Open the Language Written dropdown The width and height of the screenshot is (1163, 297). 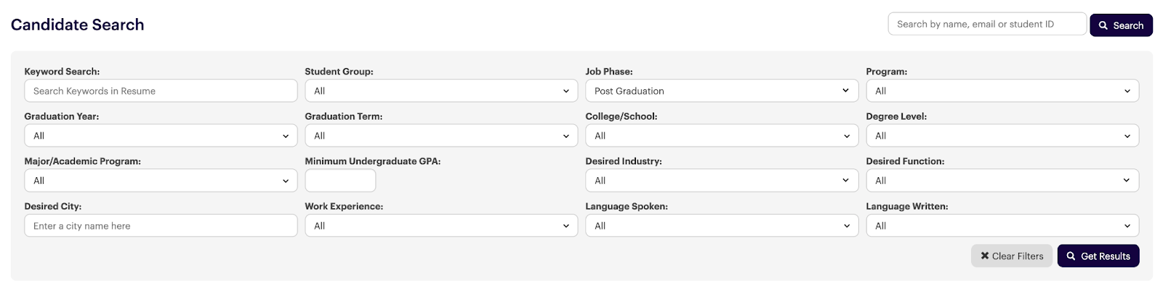tap(1002, 226)
